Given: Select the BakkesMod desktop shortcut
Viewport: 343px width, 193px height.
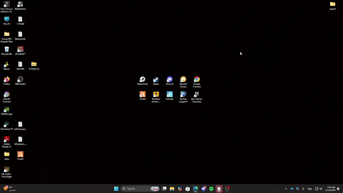Looking at the screenshot, I should [20, 6].
